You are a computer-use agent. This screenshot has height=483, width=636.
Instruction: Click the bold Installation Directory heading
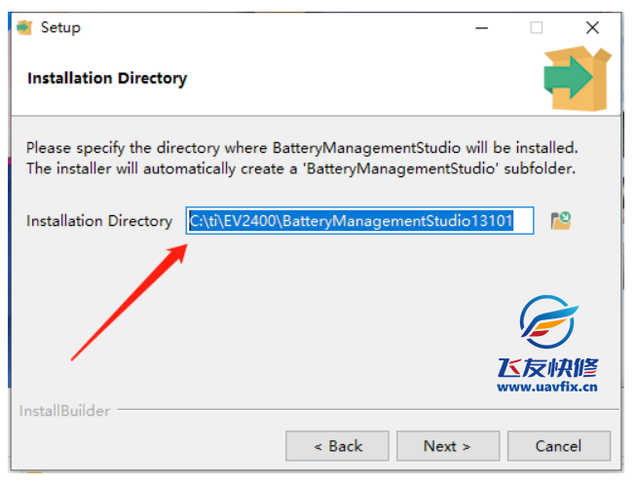pyautogui.click(x=106, y=78)
